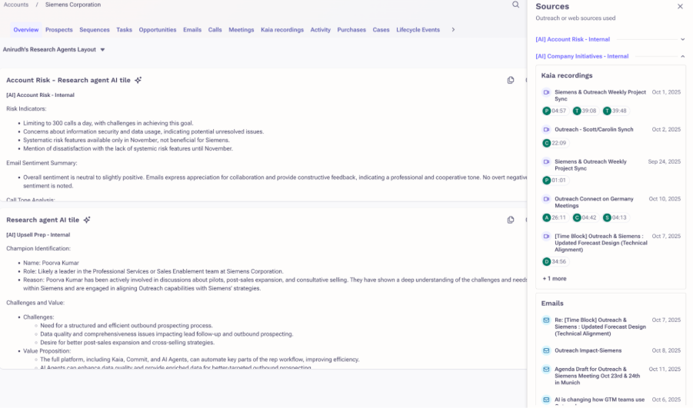This screenshot has height=408, width=693.
Task: Open Outreach Connect on Germany Meetings recording
Action: [x=594, y=202]
